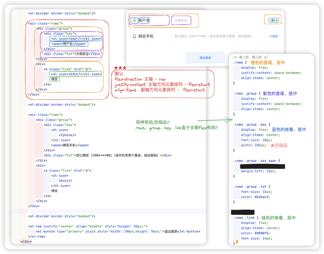The height and width of the screenshot is (254, 324).
Task: Click the 大和实业 username value text
Action: point(181,20)
